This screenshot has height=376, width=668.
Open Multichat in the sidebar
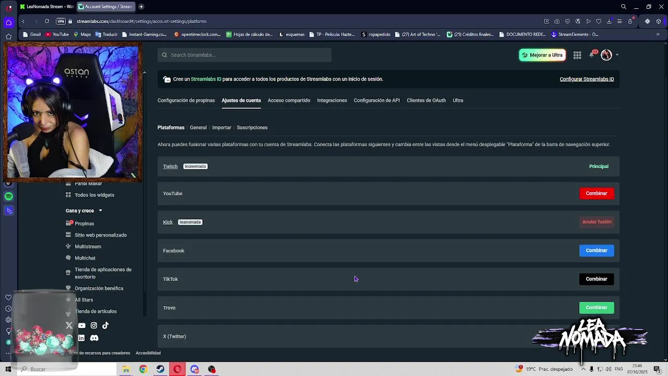point(85,258)
